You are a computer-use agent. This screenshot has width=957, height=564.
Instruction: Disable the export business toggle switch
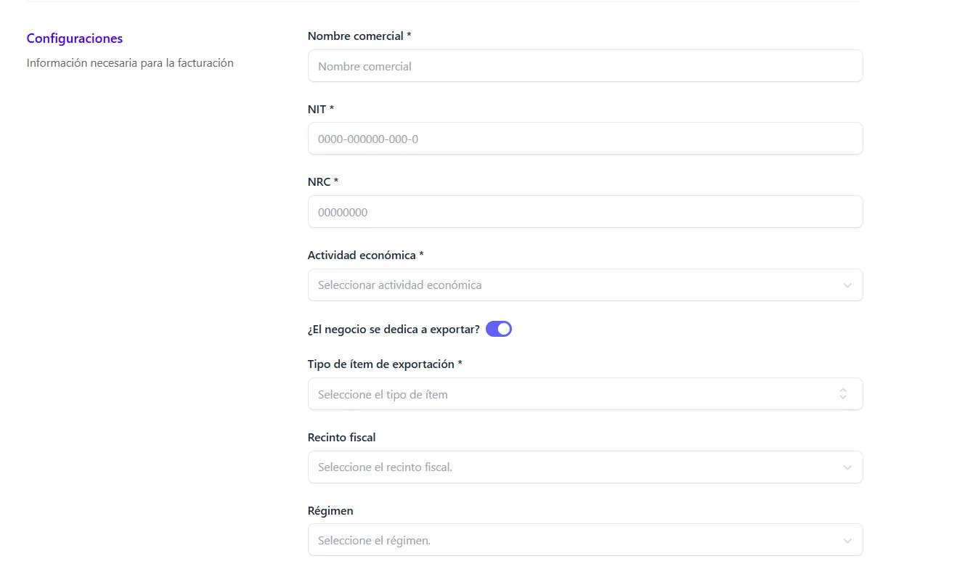[x=499, y=329]
